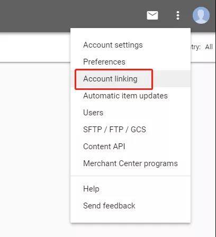Open Preferences in the dropdown menu
216x237 pixels.
(x=104, y=62)
